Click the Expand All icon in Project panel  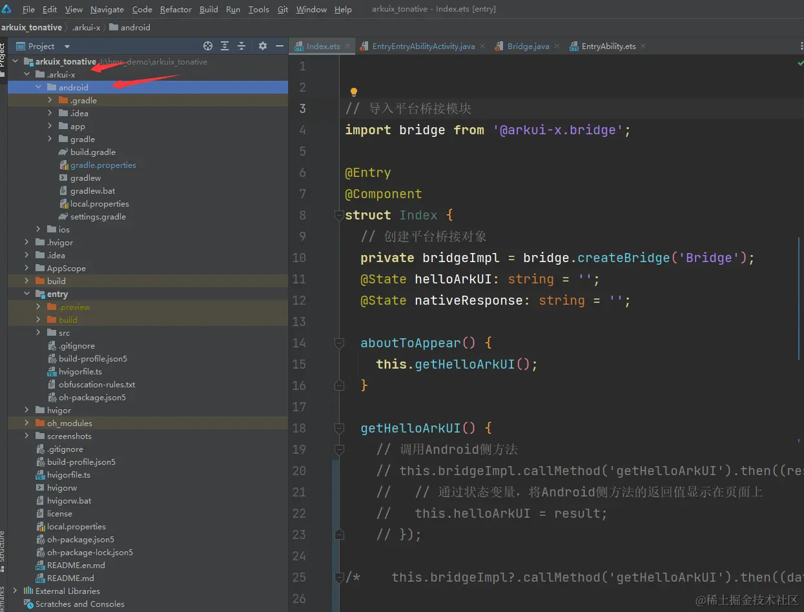tap(225, 46)
